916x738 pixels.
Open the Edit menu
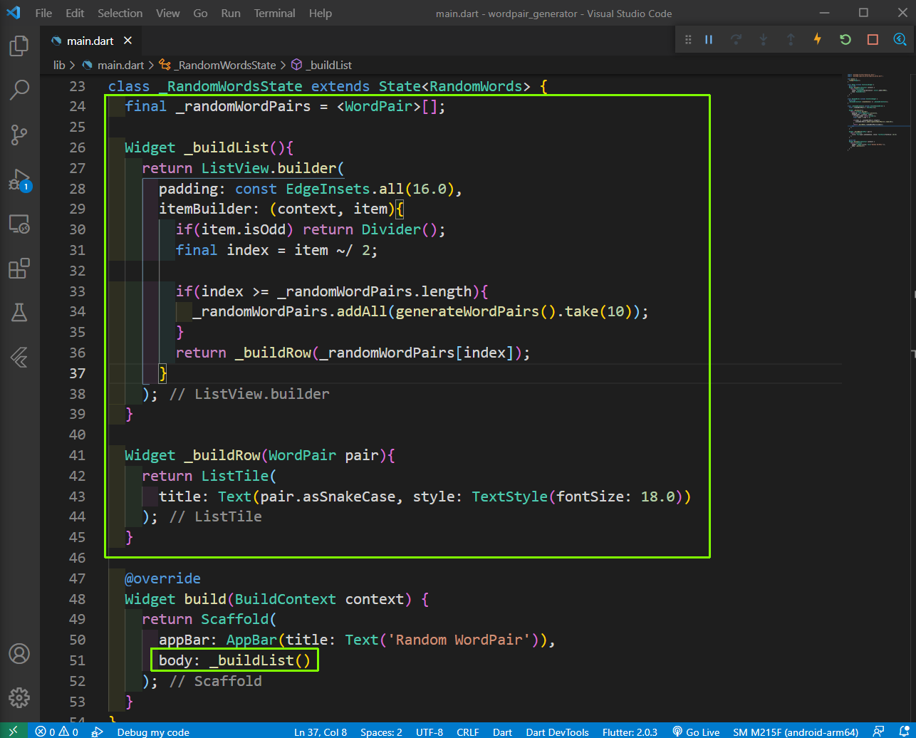75,13
